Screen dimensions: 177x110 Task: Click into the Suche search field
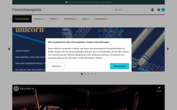tap(130, 10)
